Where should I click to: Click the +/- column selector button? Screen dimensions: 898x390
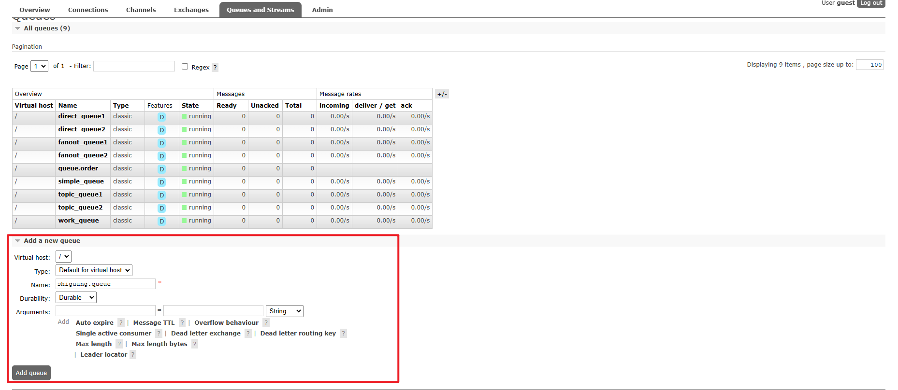coord(442,94)
